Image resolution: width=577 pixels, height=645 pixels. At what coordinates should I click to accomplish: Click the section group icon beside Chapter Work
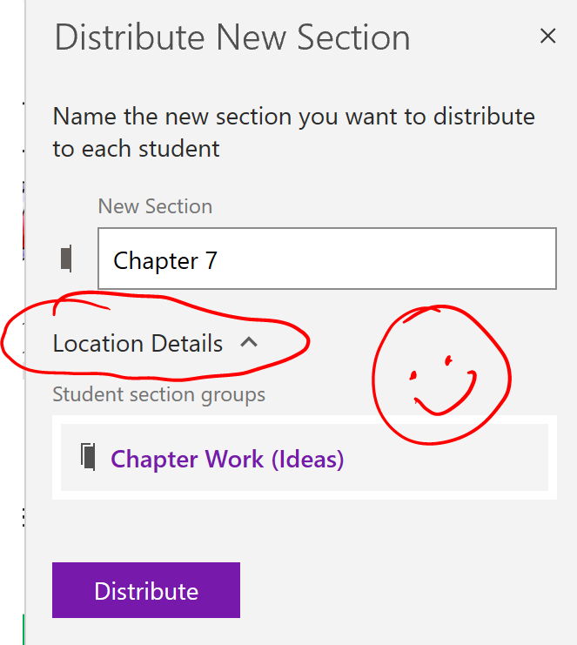pyautogui.click(x=88, y=457)
